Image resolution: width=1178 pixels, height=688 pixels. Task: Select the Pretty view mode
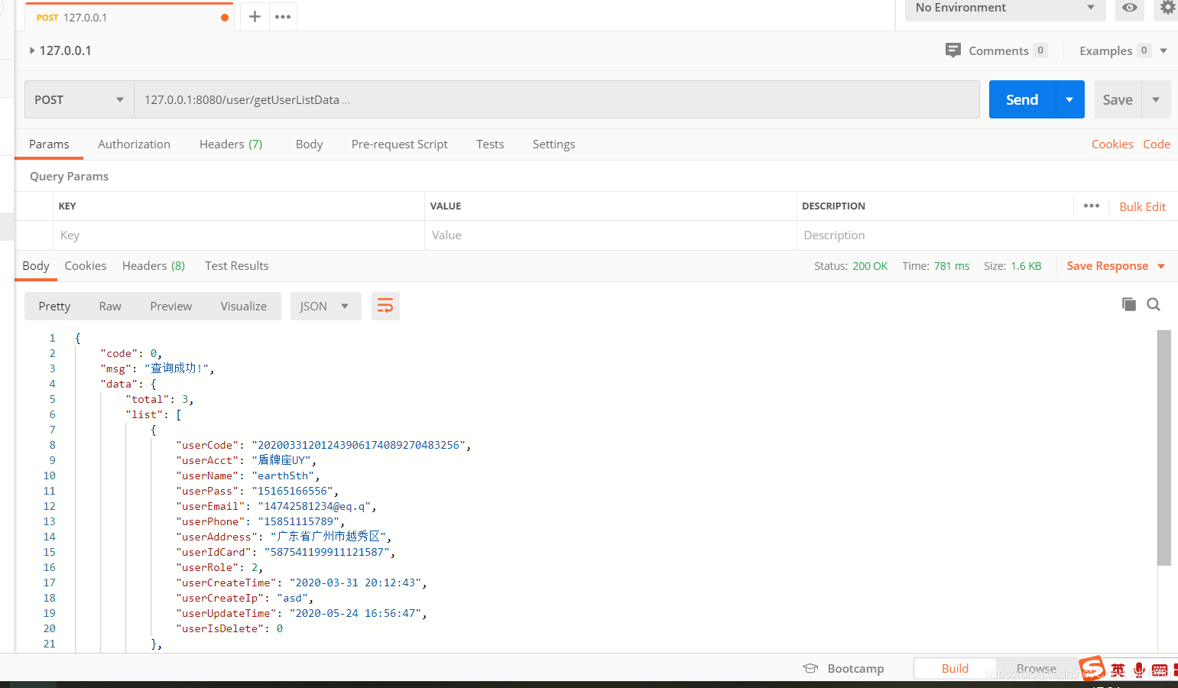tap(54, 306)
